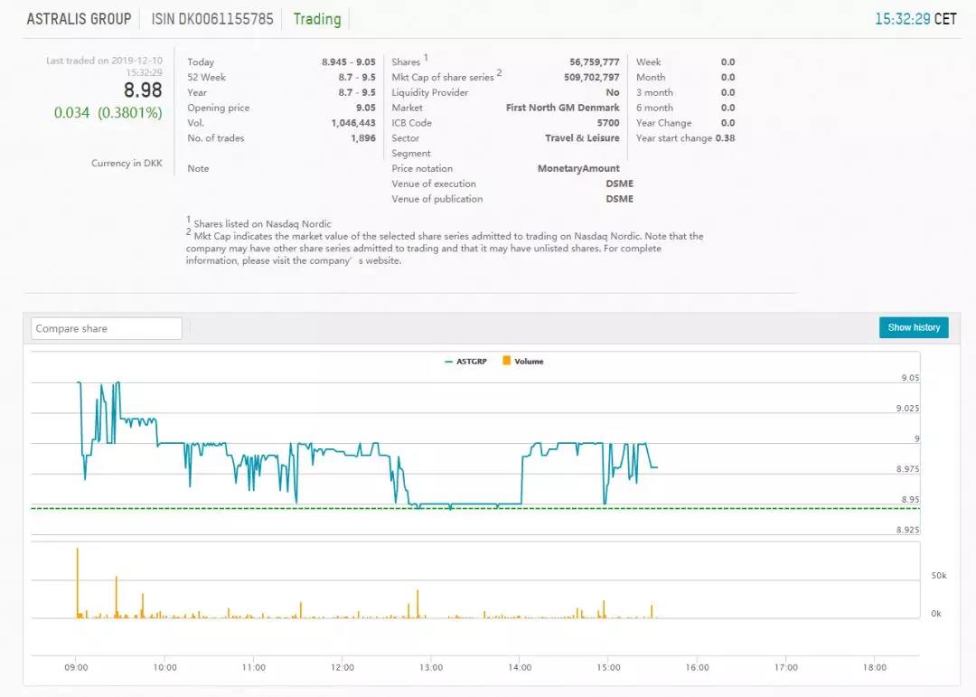Click the First North GM Denmark market value

pyautogui.click(x=562, y=108)
